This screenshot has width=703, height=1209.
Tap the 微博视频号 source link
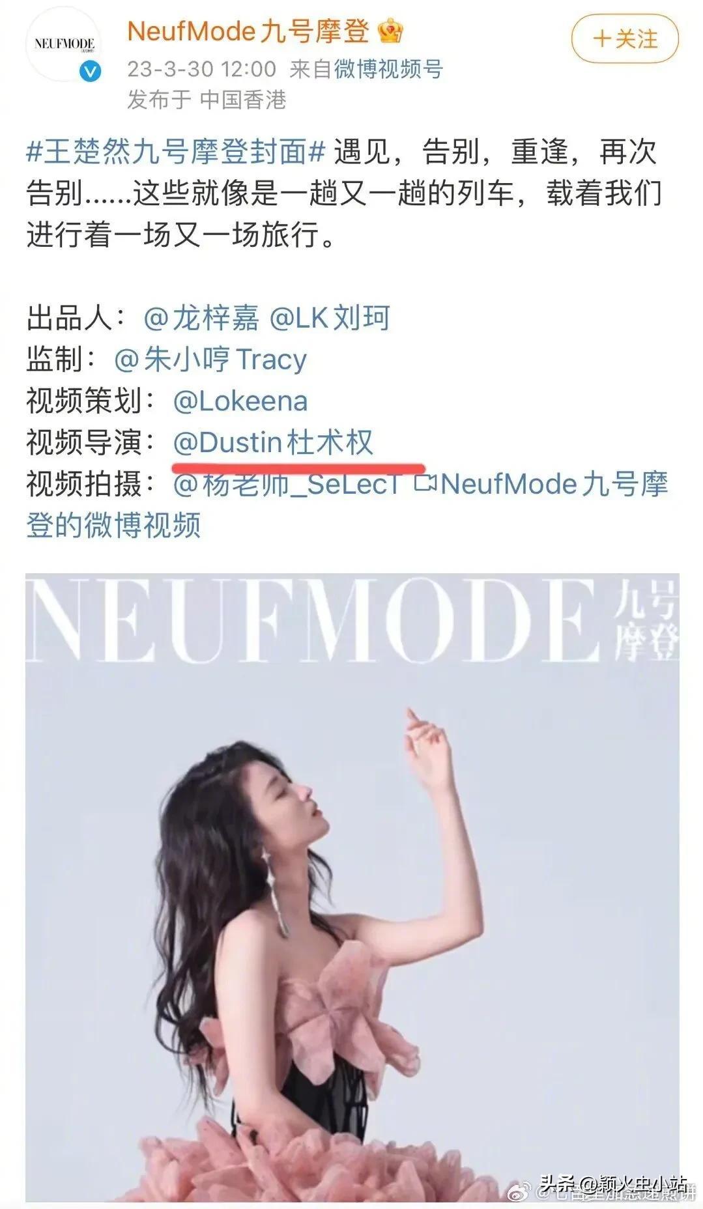click(389, 68)
